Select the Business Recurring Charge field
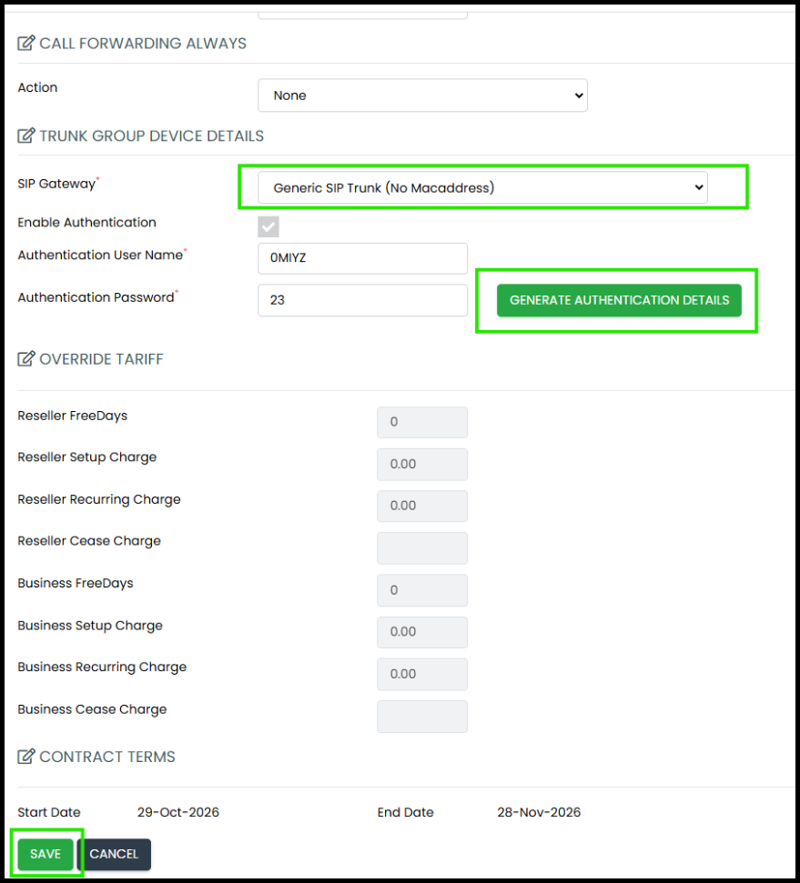 pos(422,674)
